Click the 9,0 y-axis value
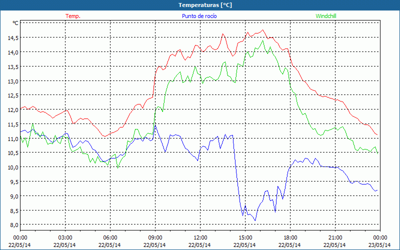The height and width of the screenshot is (250, 400). [x=14, y=196]
